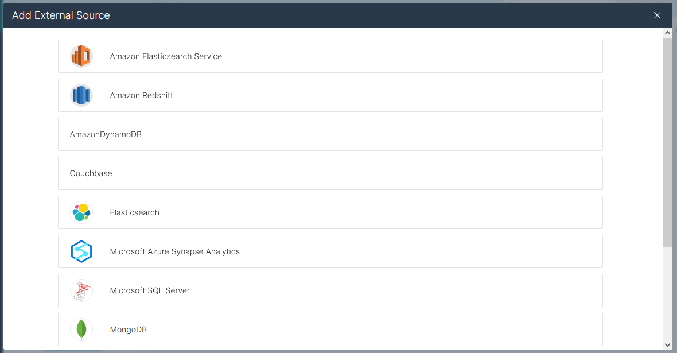Image resolution: width=677 pixels, height=353 pixels.
Task: Click the MongoDB green leaf icon
Action: pyautogui.click(x=81, y=329)
